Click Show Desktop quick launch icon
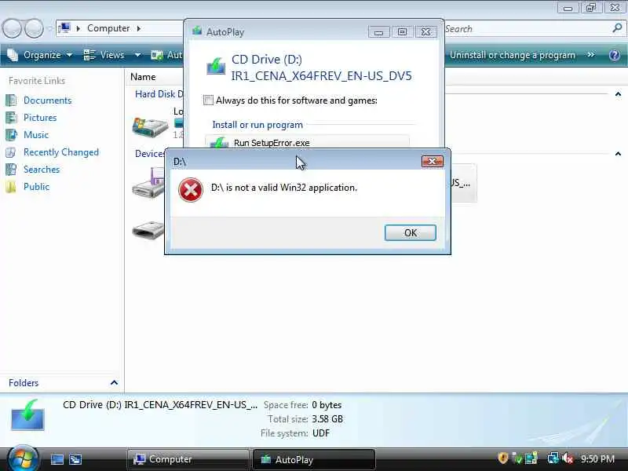This screenshot has height=471, width=628. [57, 459]
